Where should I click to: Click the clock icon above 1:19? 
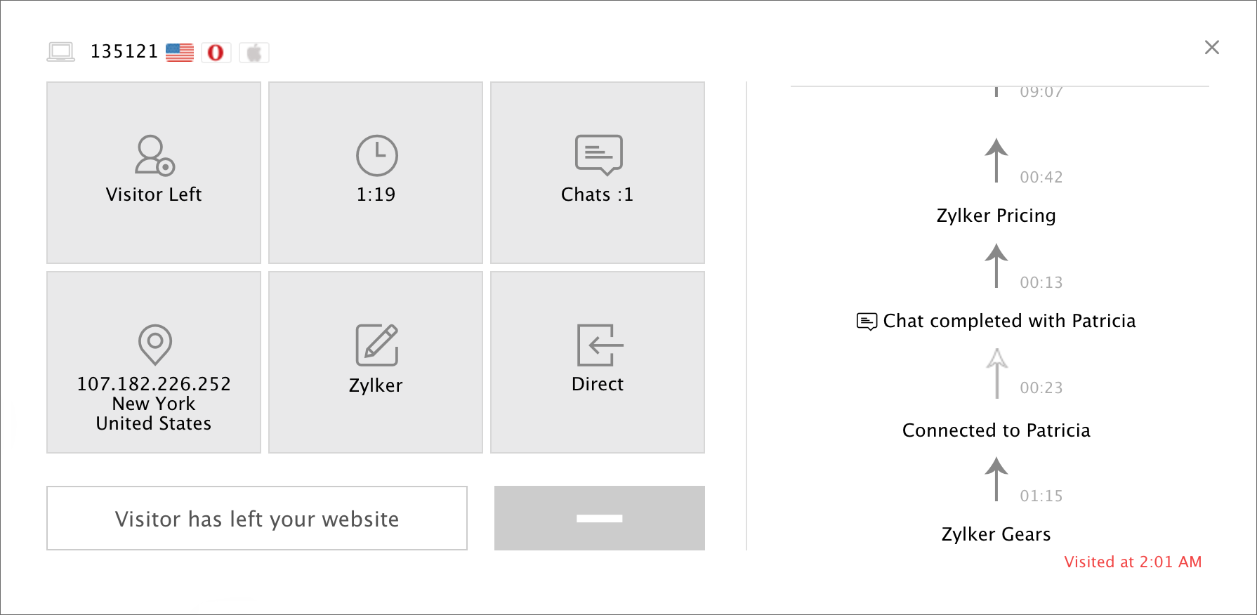click(376, 155)
